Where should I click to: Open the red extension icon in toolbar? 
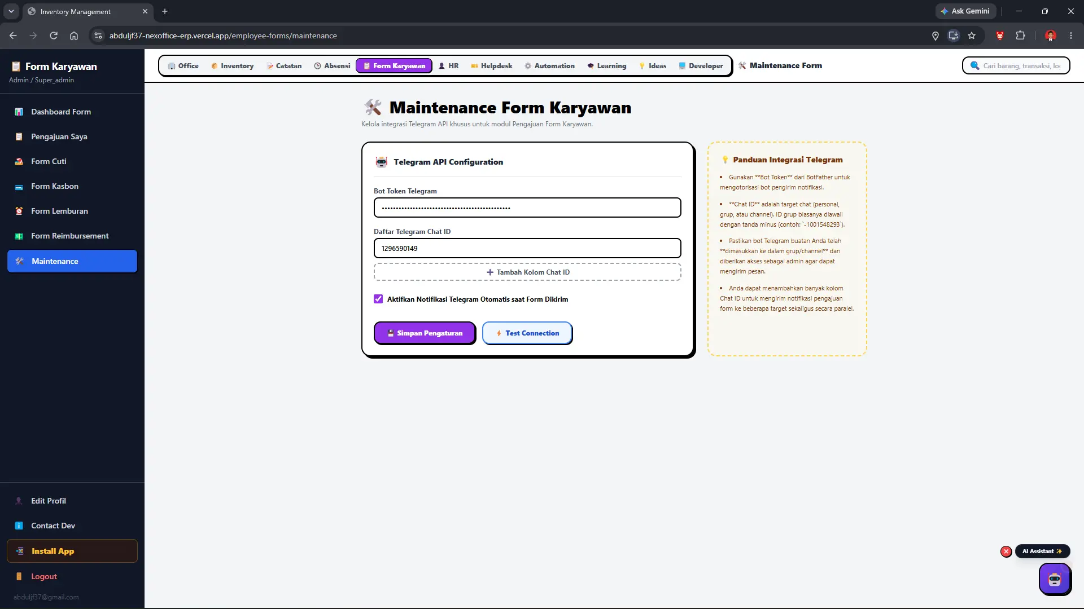point(1000,36)
